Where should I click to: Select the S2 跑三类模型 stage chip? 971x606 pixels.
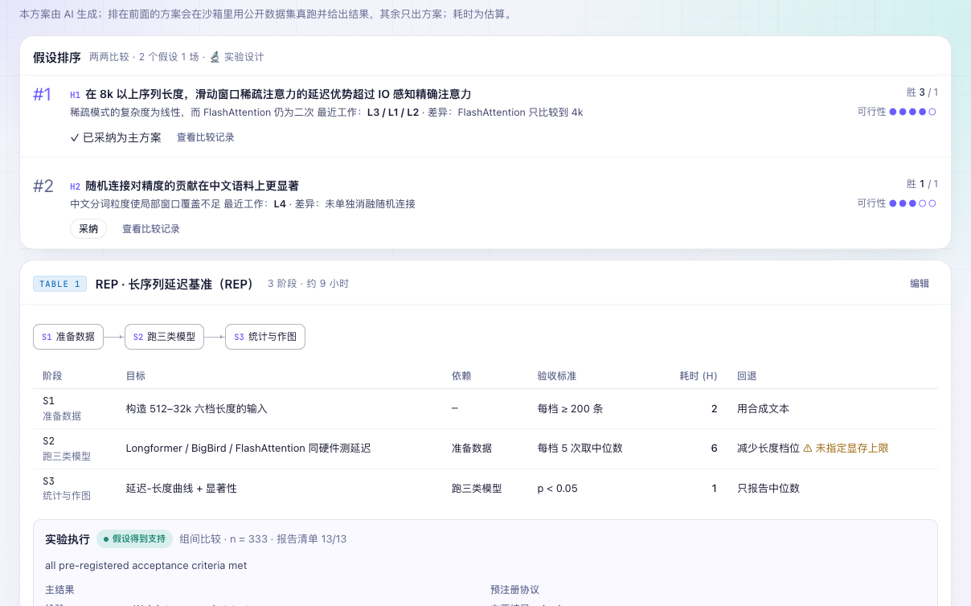(x=165, y=337)
